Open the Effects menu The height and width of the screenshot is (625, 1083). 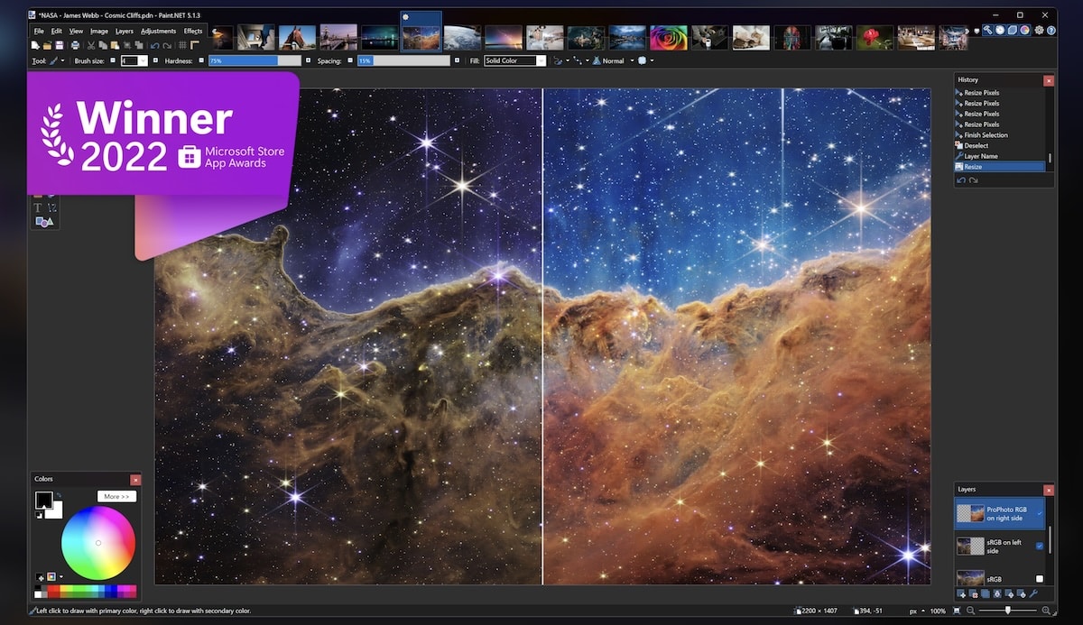coord(193,31)
